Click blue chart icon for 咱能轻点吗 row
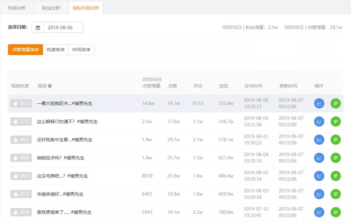Screen dimensions: 351x223 [319, 158]
